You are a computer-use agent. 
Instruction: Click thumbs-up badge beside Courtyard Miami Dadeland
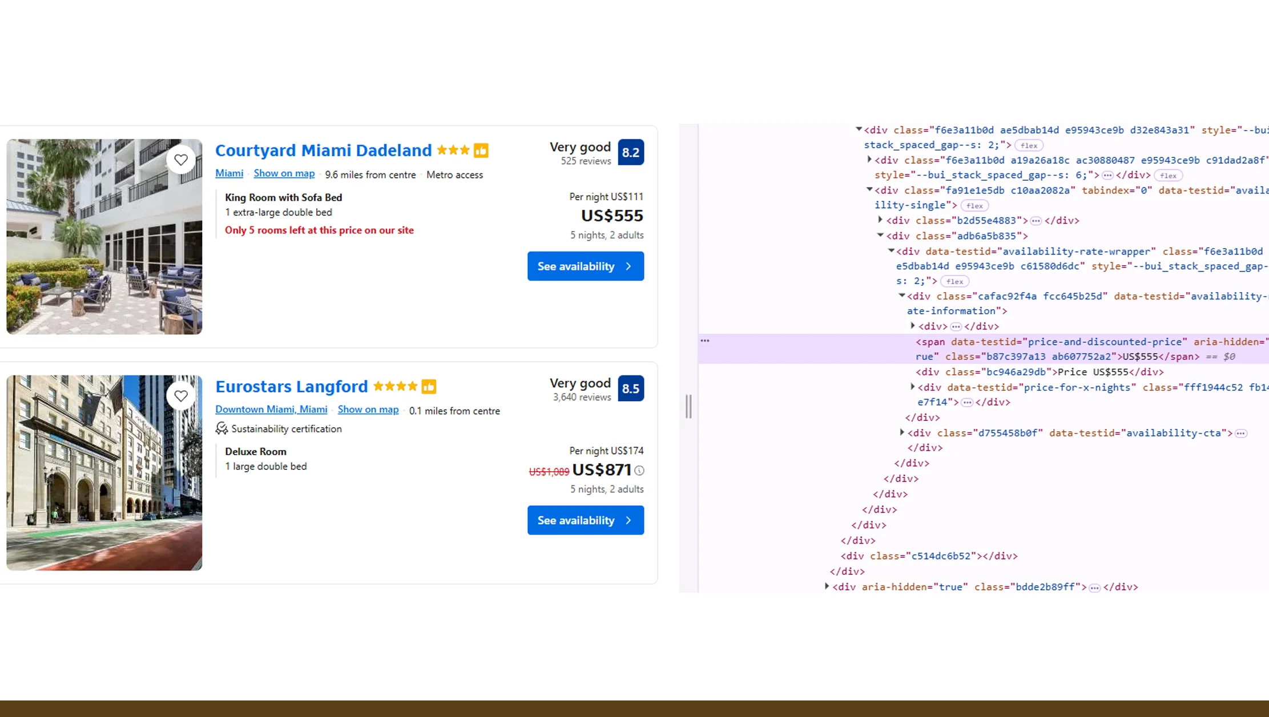[x=481, y=150]
